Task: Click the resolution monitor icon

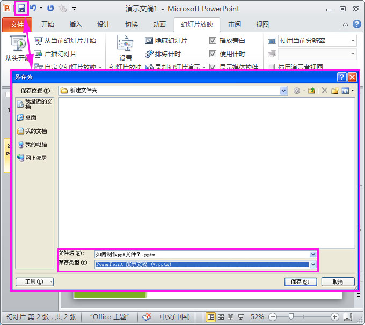Action: click(272, 41)
